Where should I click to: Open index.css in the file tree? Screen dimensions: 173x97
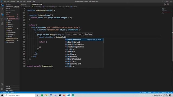click(12, 26)
